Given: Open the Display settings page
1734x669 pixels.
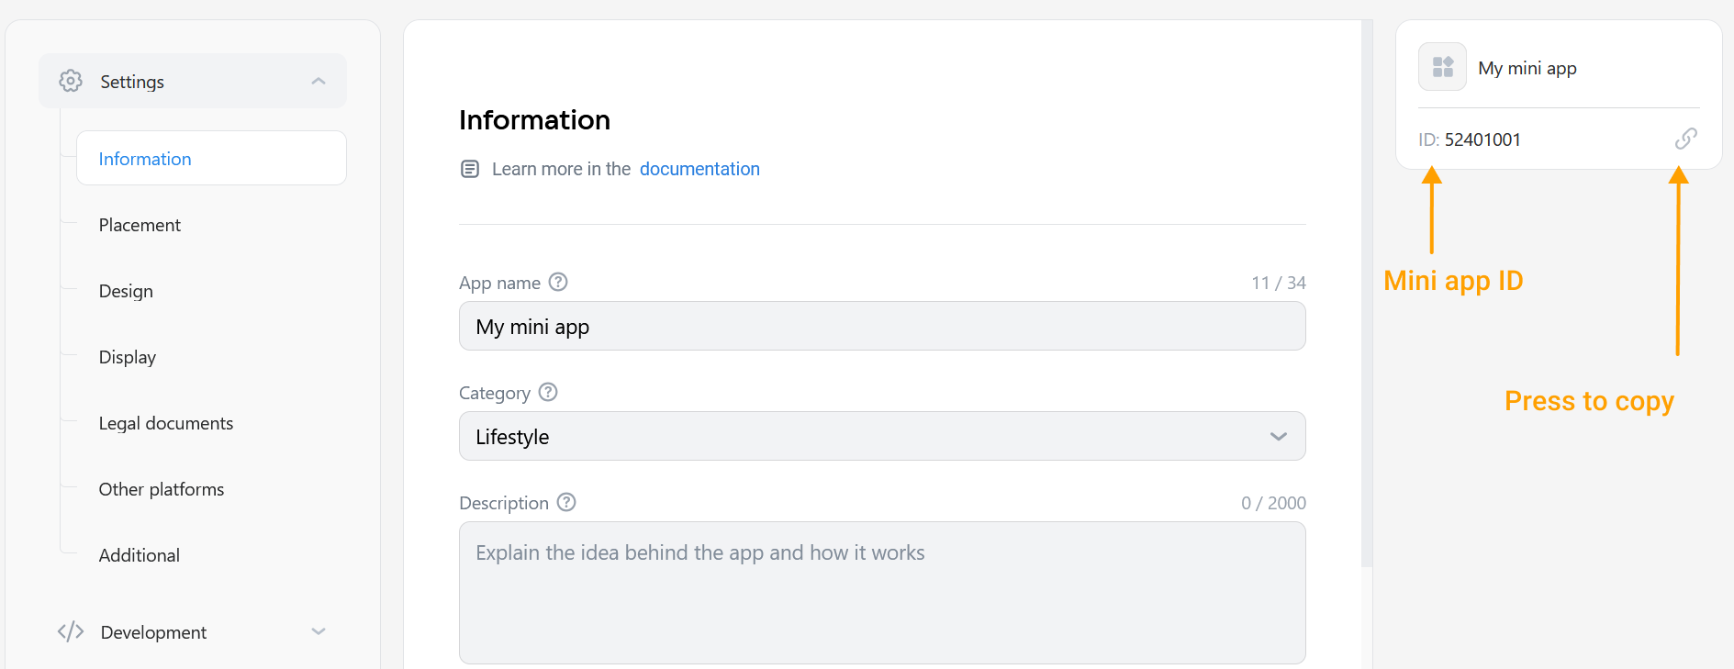Looking at the screenshot, I should (x=128, y=357).
